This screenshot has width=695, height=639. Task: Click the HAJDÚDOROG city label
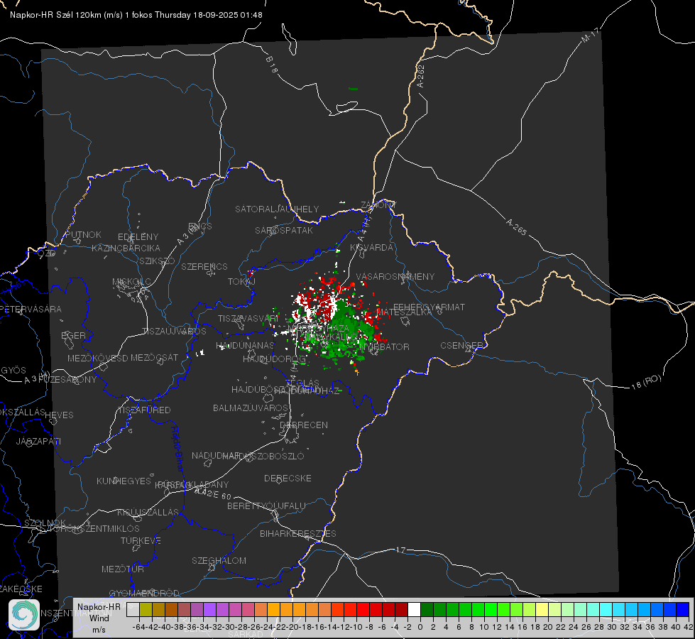coord(274,359)
